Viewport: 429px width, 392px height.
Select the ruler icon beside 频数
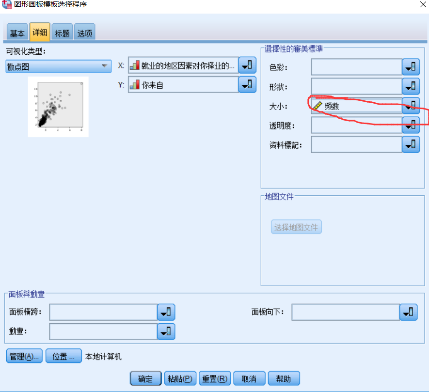(318, 106)
